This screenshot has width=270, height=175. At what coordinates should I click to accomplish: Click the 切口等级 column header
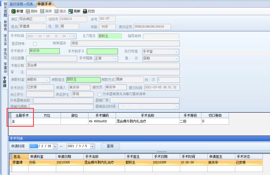215,115
